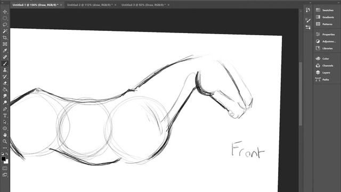Open the Properties panel
The height and width of the screenshot is (192, 341).
coord(326,34)
